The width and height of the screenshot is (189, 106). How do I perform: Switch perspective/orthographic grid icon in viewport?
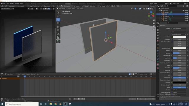click(x=154, y=29)
